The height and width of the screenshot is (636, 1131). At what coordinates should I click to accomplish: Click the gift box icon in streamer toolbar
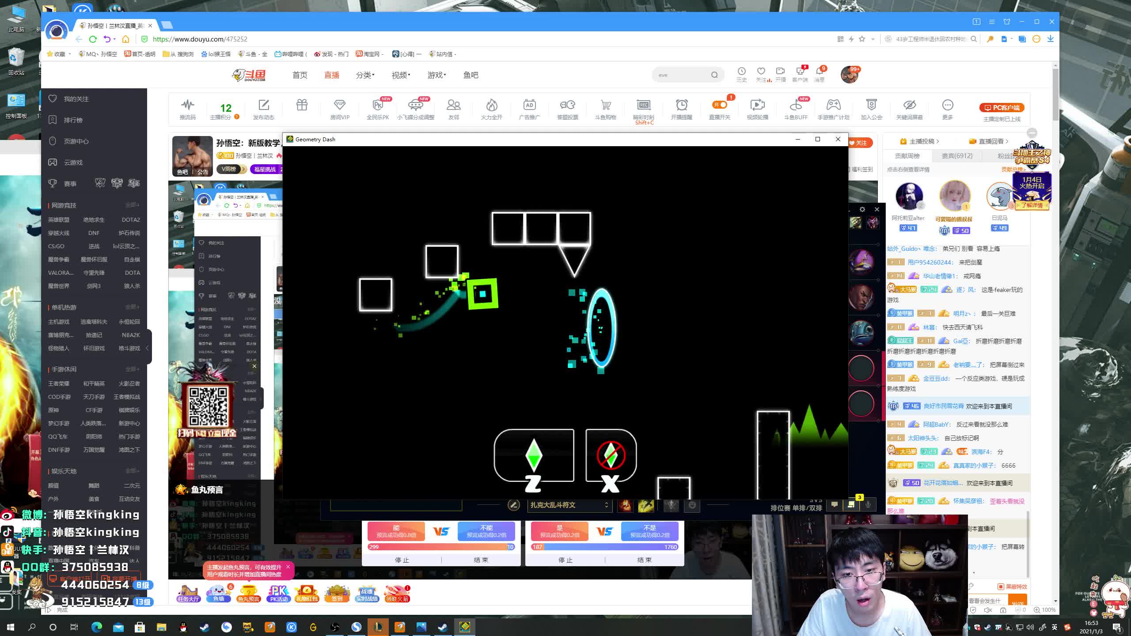[x=302, y=105]
